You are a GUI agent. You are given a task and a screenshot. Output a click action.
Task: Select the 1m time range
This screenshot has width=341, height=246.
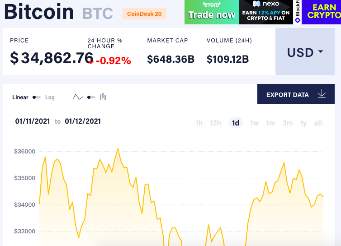coord(270,123)
